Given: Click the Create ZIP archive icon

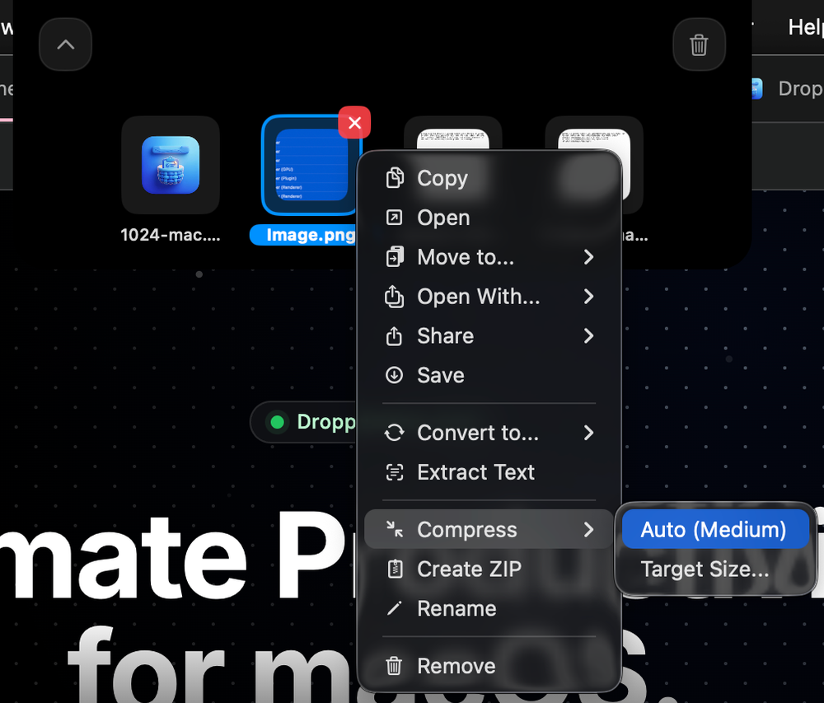Looking at the screenshot, I should click(395, 569).
